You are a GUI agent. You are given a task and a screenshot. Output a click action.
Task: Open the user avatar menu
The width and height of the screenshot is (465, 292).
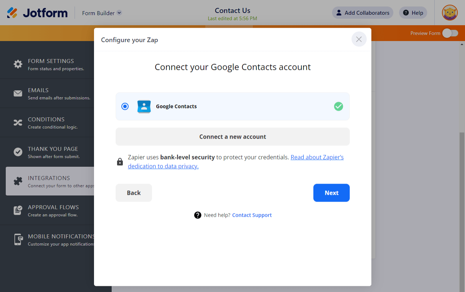click(450, 13)
